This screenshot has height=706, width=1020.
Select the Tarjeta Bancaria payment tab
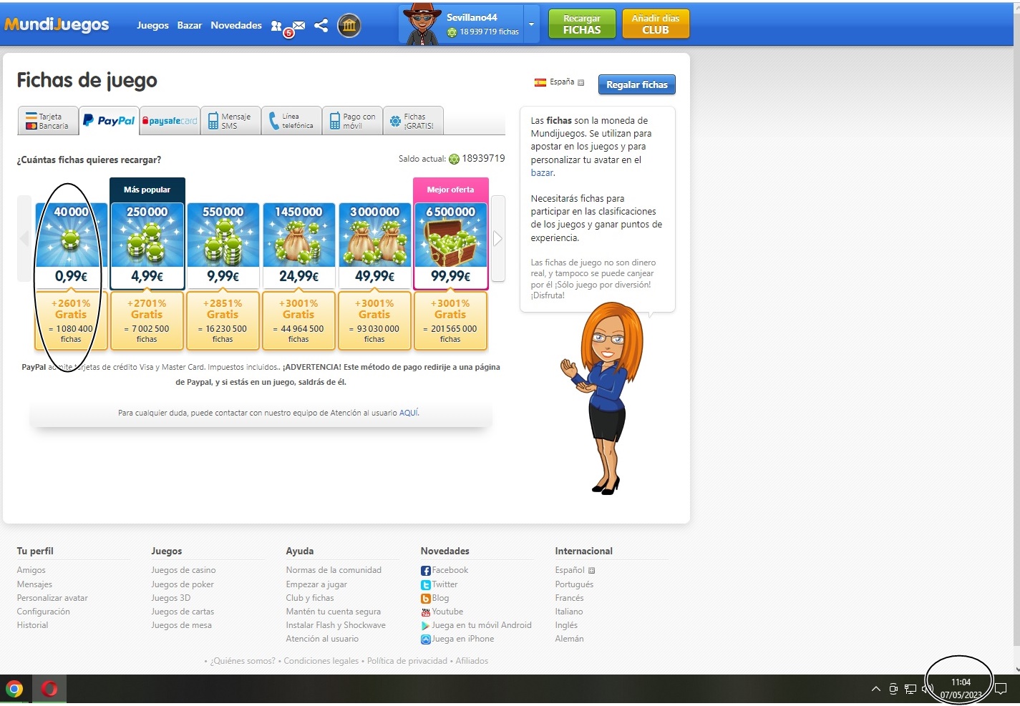(48, 121)
